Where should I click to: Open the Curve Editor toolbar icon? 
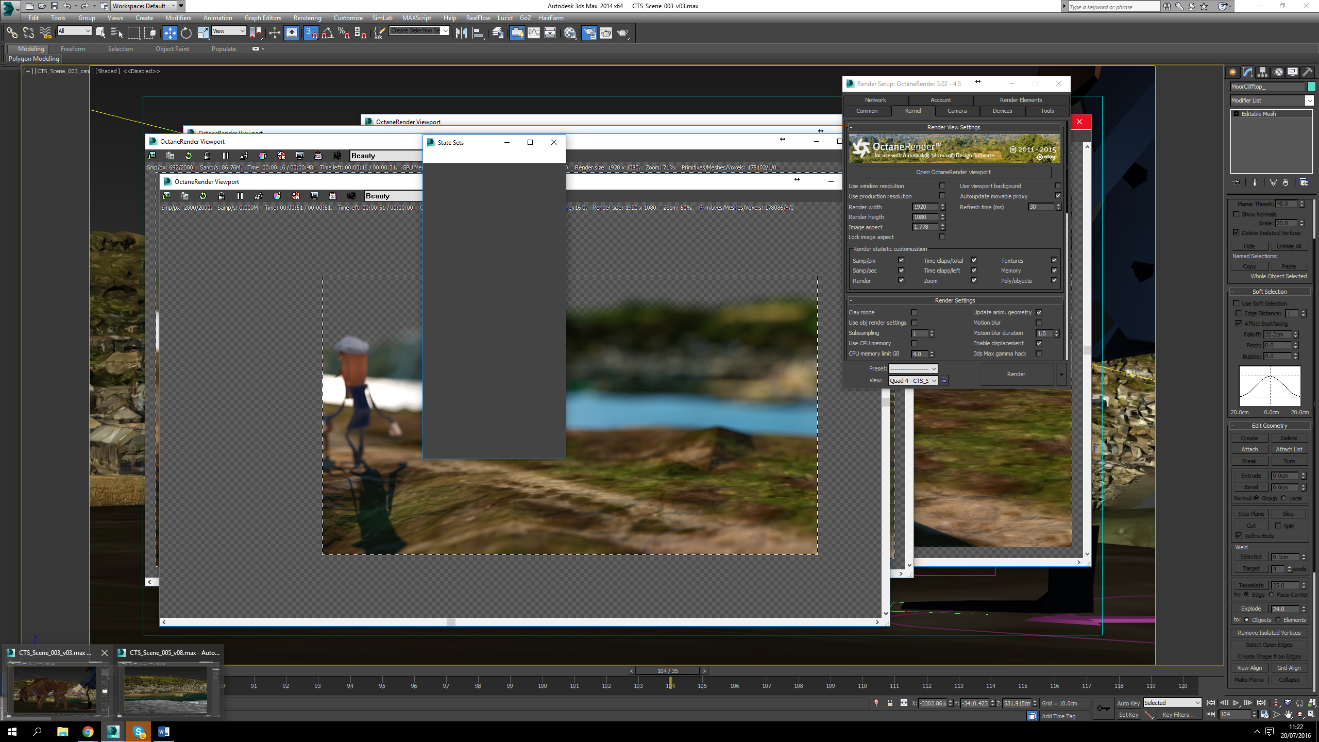(x=534, y=33)
